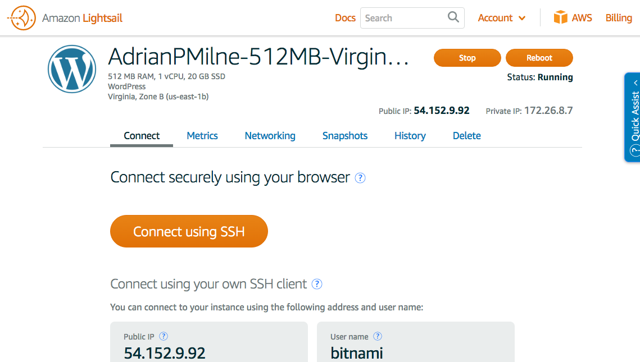Image resolution: width=640 pixels, height=362 pixels.
Task: Click help icon next to SSH client heading
Action: [317, 284]
